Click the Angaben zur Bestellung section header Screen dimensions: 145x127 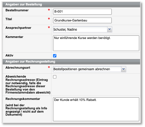pyautogui.click(x=71, y=4)
